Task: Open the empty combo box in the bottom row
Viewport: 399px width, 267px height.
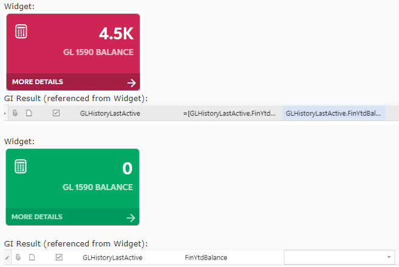Action: 335,258
